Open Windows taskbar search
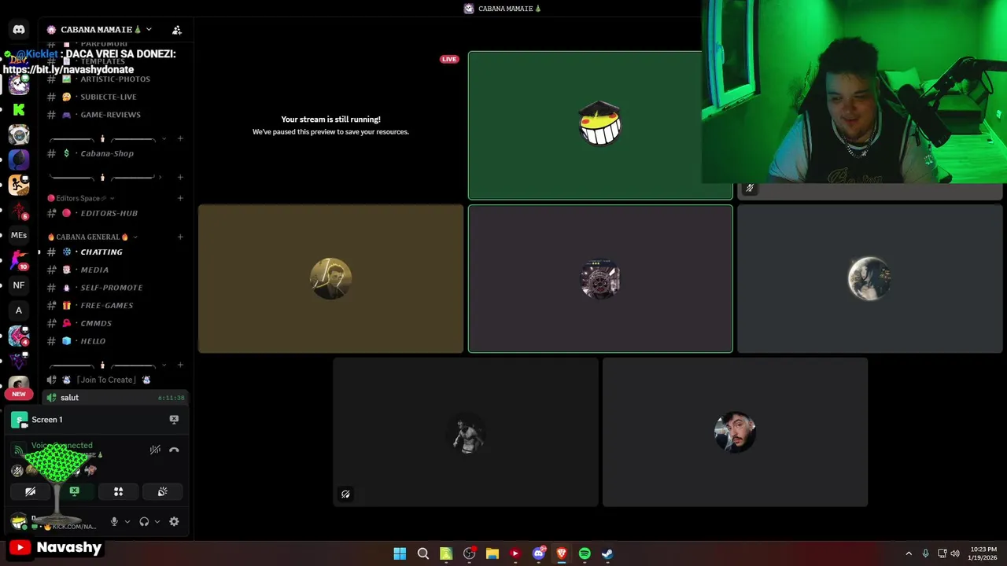This screenshot has width=1007, height=566. pyautogui.click(x=423, y=553)
